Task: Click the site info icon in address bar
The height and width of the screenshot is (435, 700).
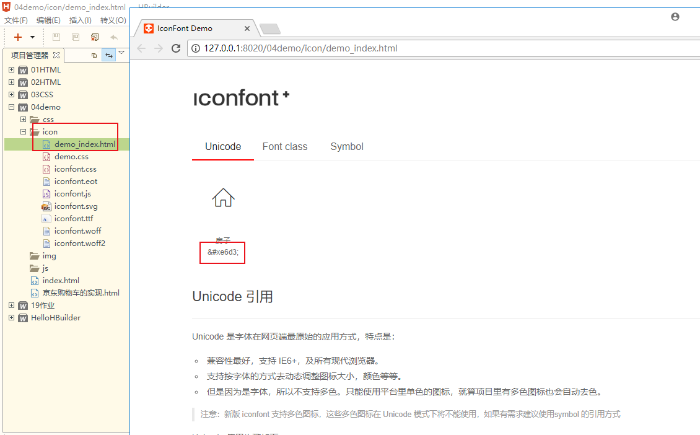Action: [196, 48]
